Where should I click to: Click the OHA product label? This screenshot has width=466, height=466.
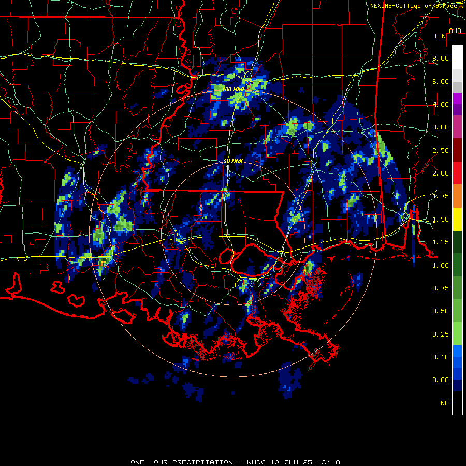pos(455,31)
